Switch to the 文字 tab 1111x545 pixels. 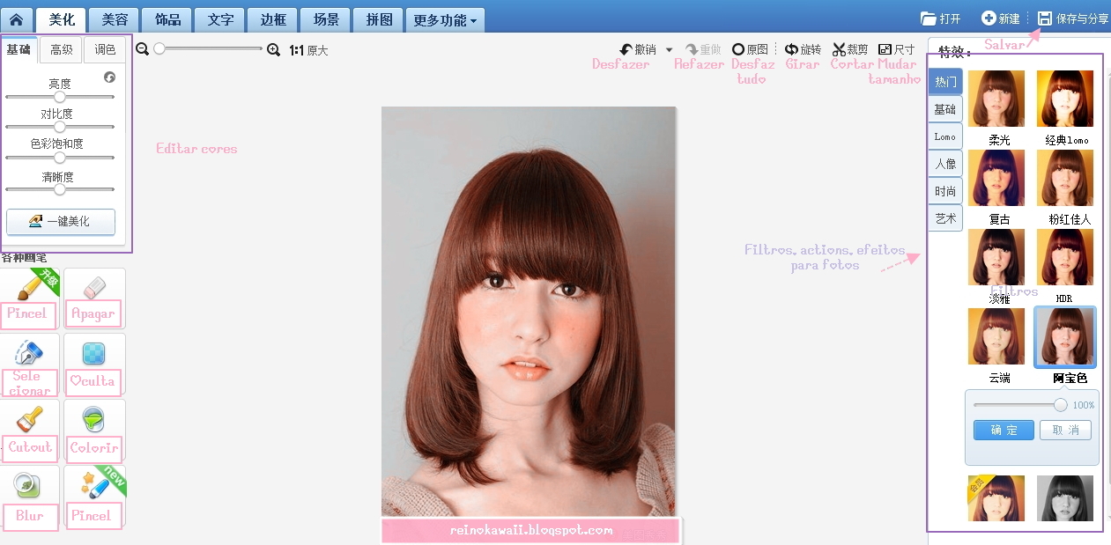tap(220, 19)
